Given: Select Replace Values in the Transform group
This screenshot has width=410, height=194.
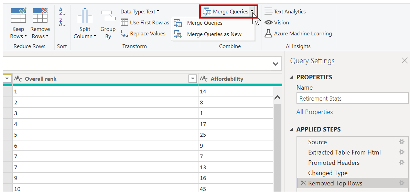Looking at the screenshot, I should pos(143,34).
